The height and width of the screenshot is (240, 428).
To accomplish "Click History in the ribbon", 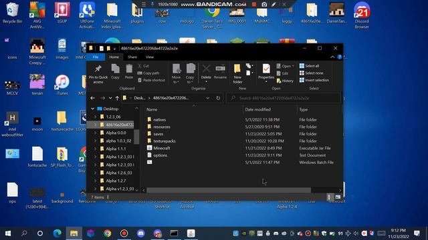I will (x=285, y=81).
